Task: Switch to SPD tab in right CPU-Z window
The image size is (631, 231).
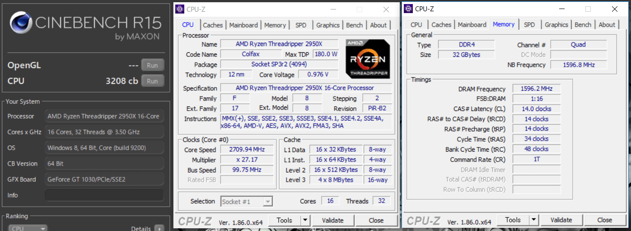Action: point(529,25)
